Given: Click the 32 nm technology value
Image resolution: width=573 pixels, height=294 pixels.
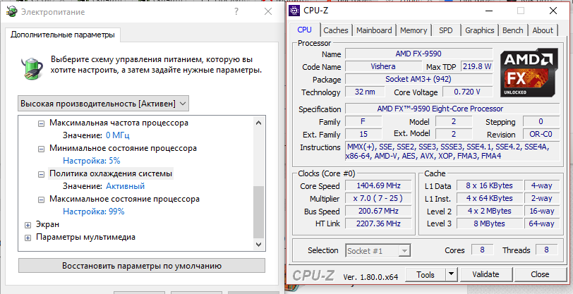Looking at the screenshot, I should coord(365,92).
